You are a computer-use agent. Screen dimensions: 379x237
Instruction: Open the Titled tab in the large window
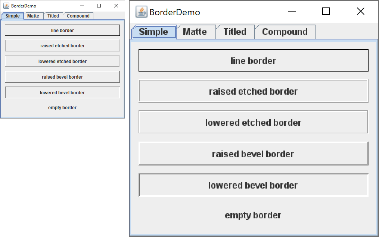tap(235, 32)
